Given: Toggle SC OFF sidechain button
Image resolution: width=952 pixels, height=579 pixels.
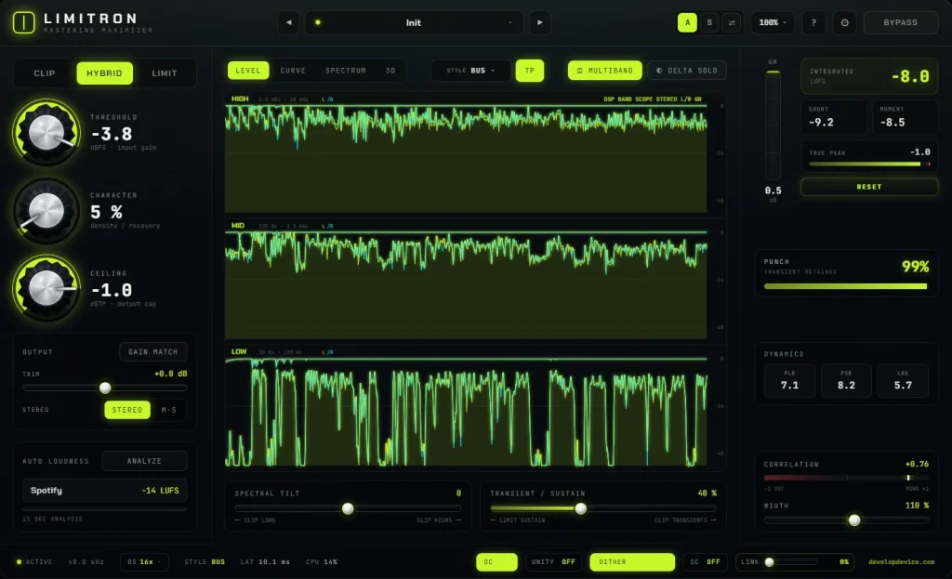Looking at the screenshot, I should (x=705, y=562).
